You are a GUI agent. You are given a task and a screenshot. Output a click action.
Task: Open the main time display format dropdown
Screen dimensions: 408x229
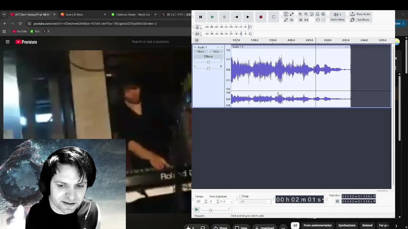323,200
